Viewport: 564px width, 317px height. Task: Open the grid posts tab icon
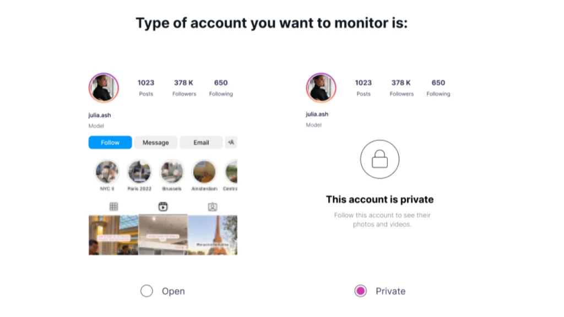(113, 207)
